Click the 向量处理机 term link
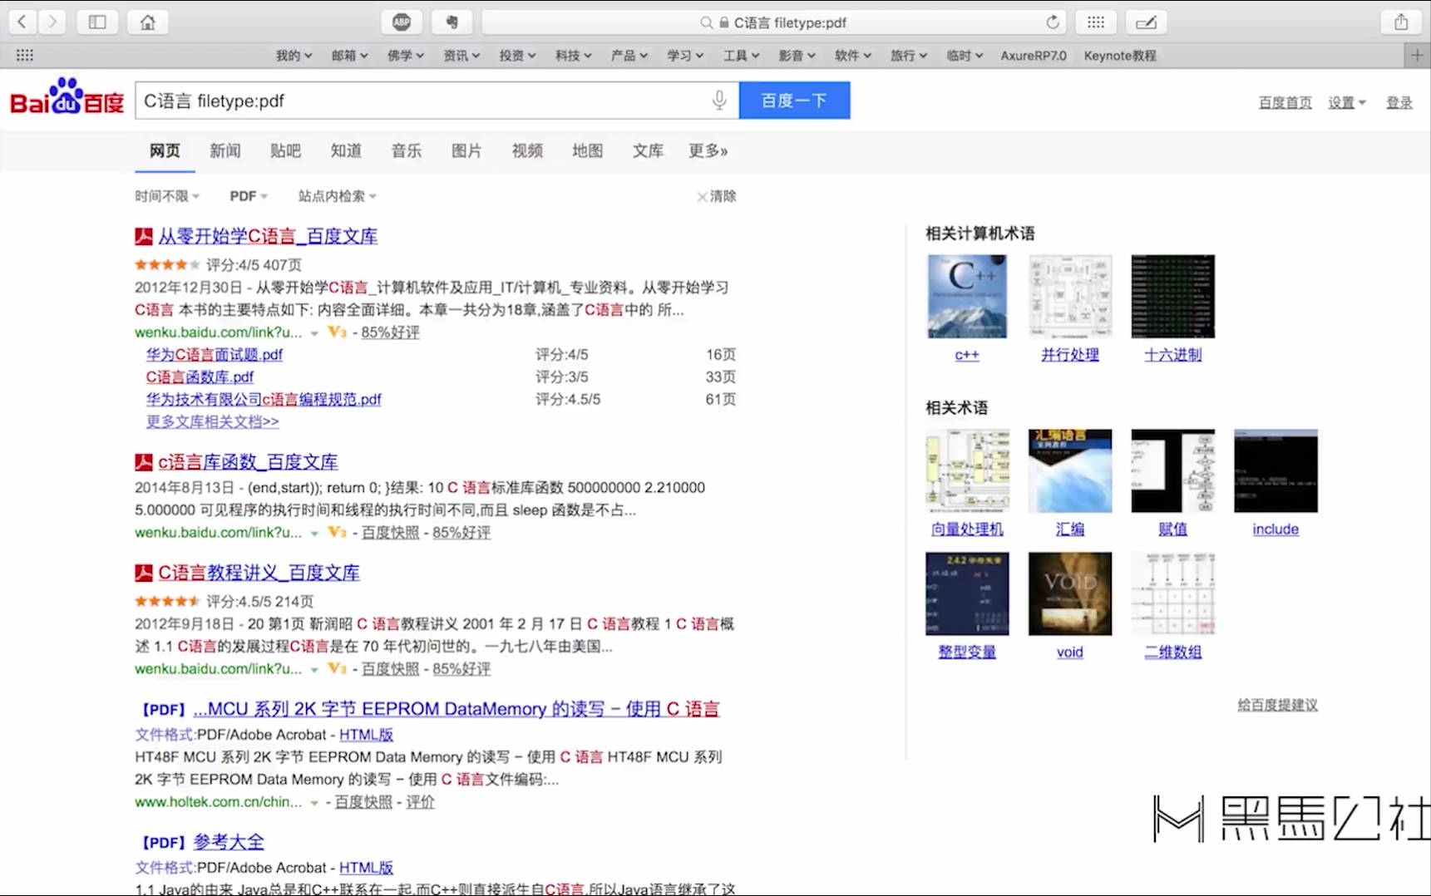The width and height of the screenshot is (1431, 896). (967, 529)
